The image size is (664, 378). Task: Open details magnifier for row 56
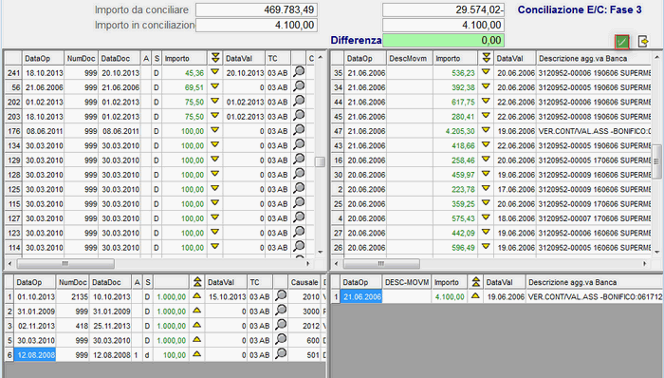[x=299, y=86]
